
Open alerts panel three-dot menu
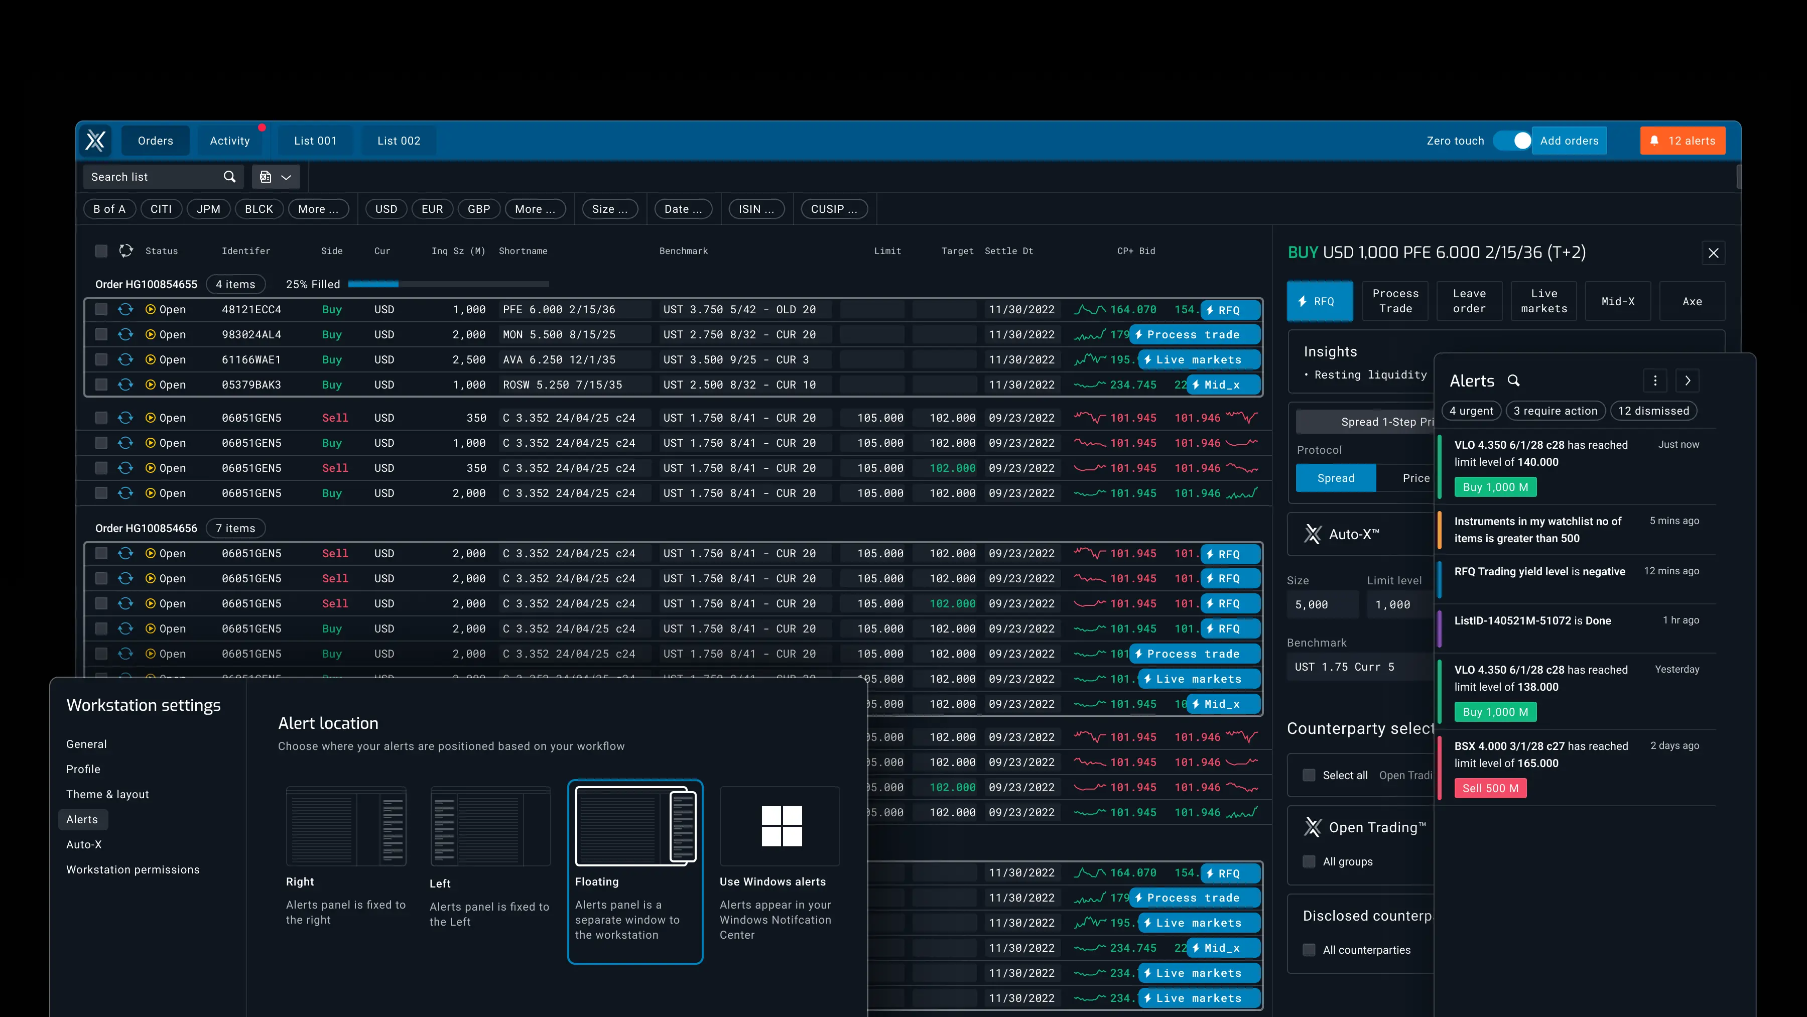pyautogui.click(x=1655, y=380)
